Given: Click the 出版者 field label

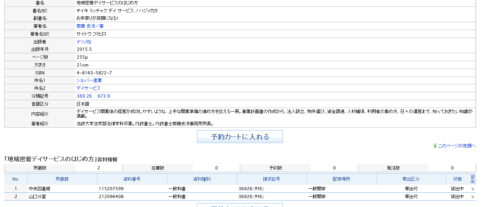Looking at the screenshot, I should (40, 42).
